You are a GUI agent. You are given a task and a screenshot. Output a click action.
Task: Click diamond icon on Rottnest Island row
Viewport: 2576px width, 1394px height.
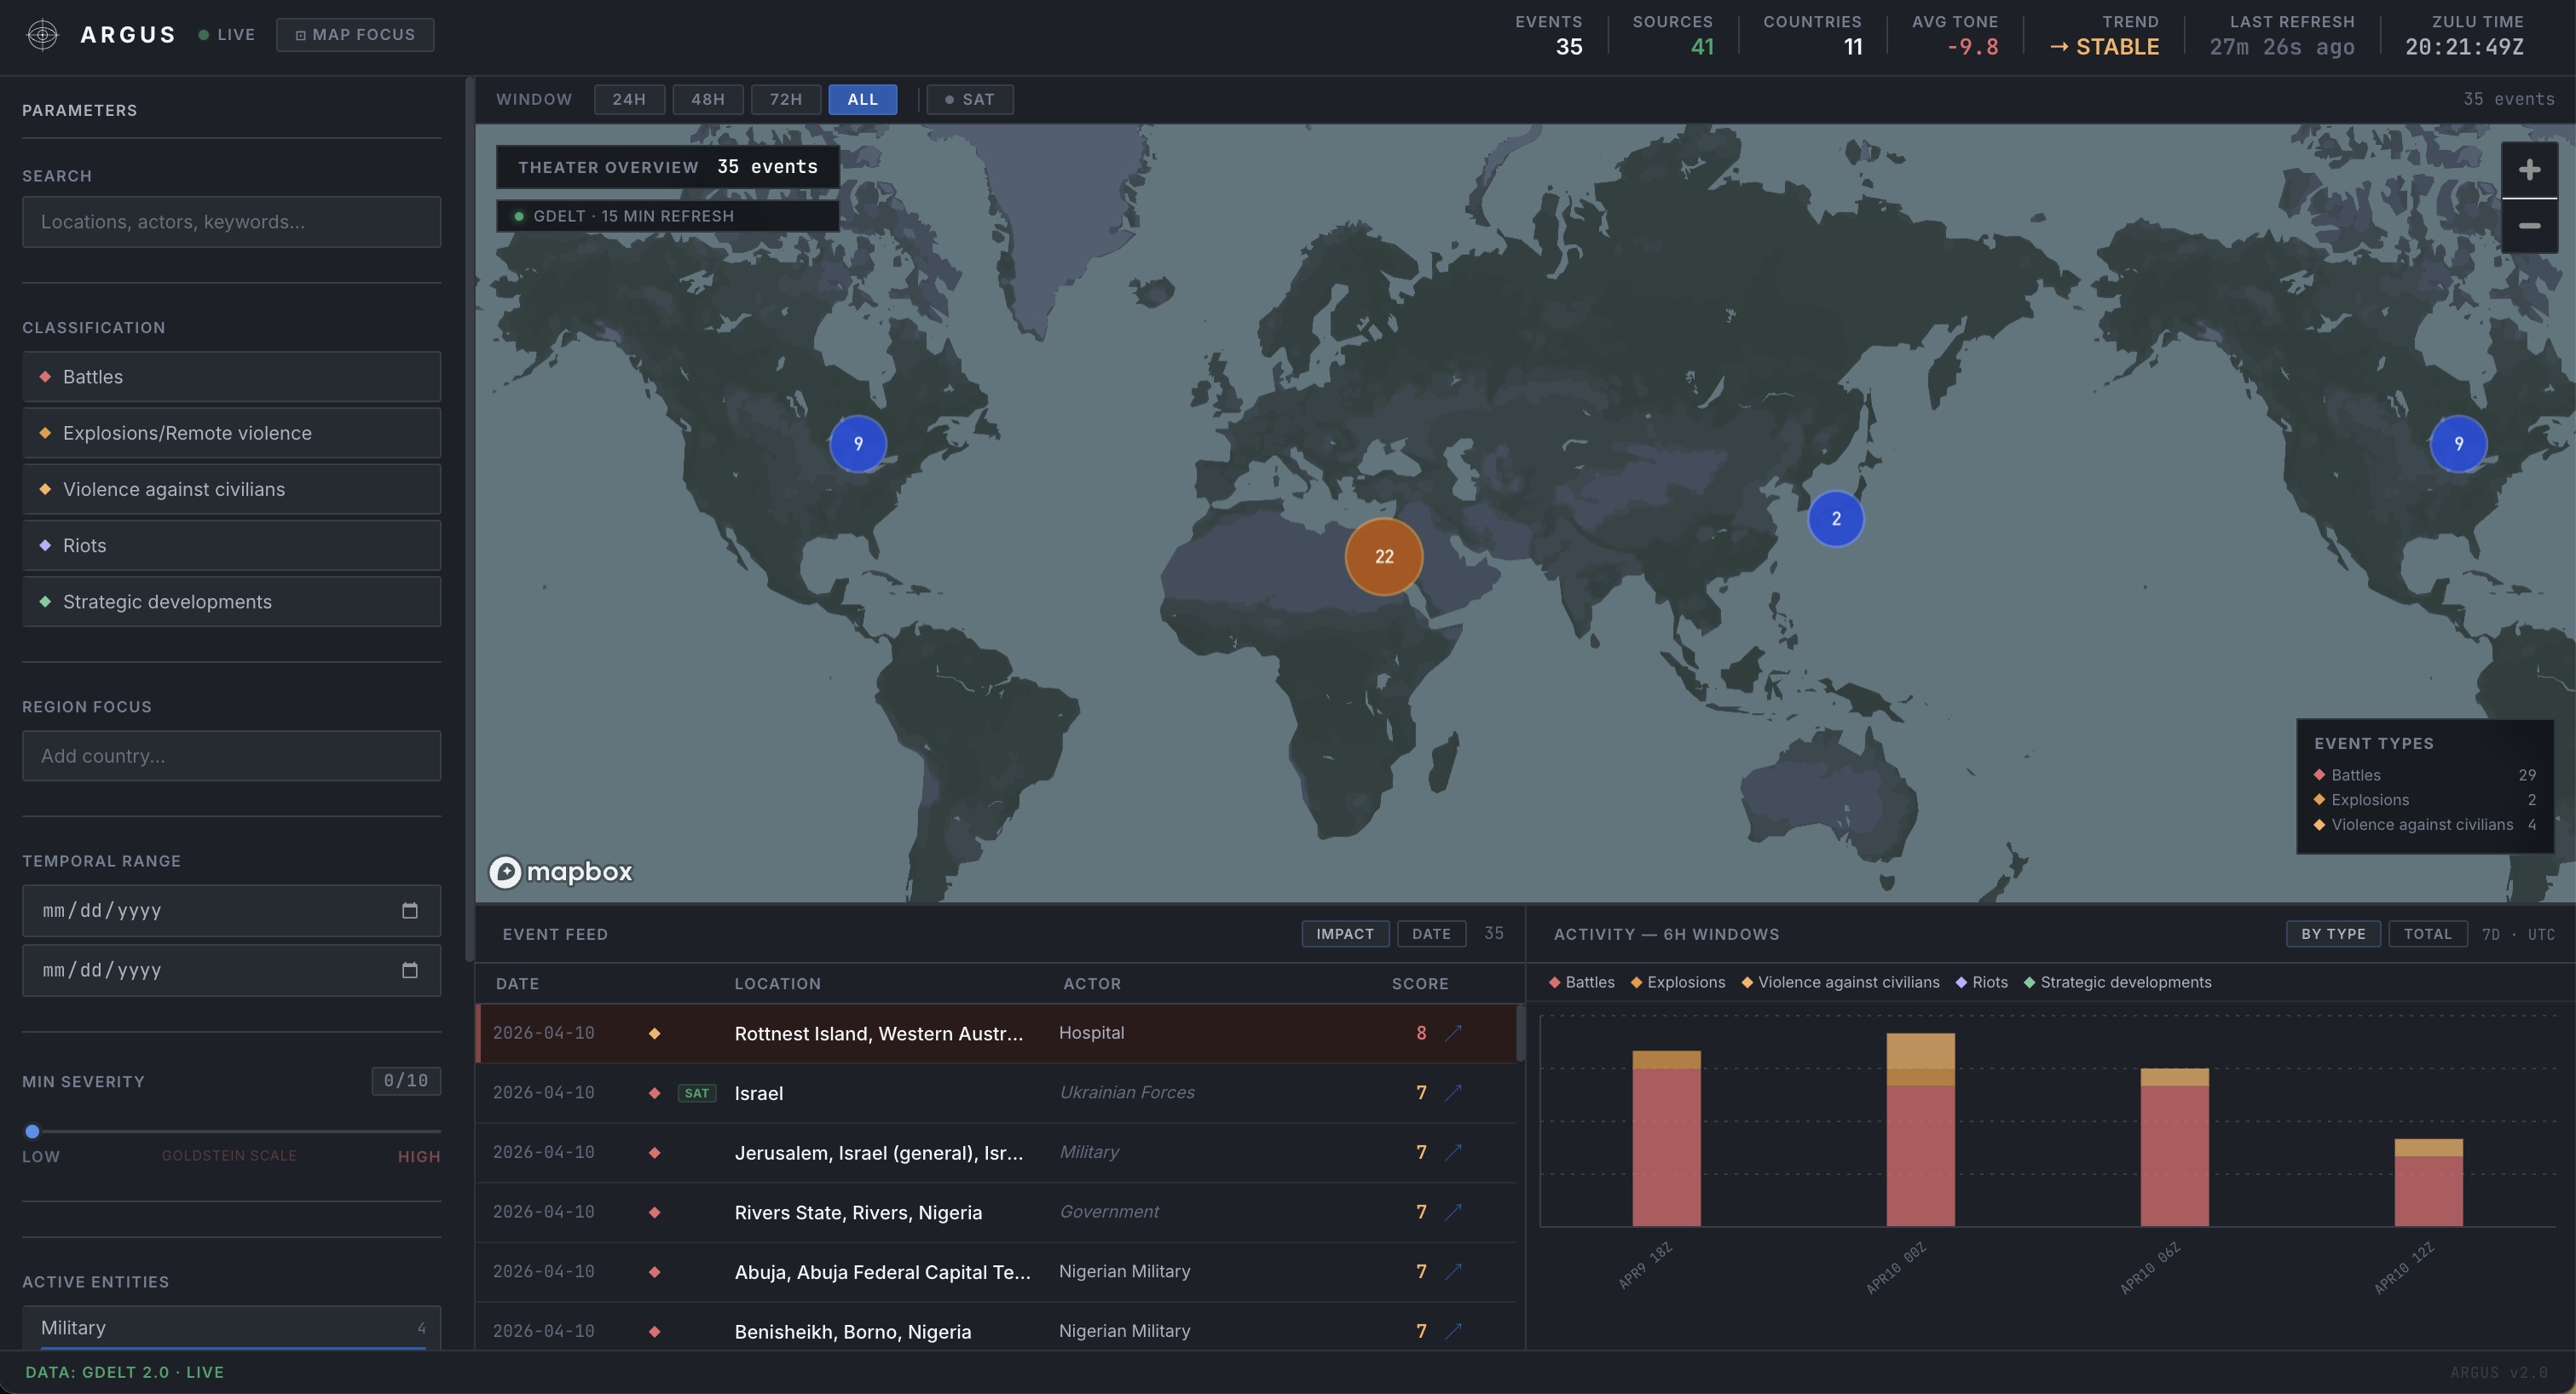tap(655, 1034)
